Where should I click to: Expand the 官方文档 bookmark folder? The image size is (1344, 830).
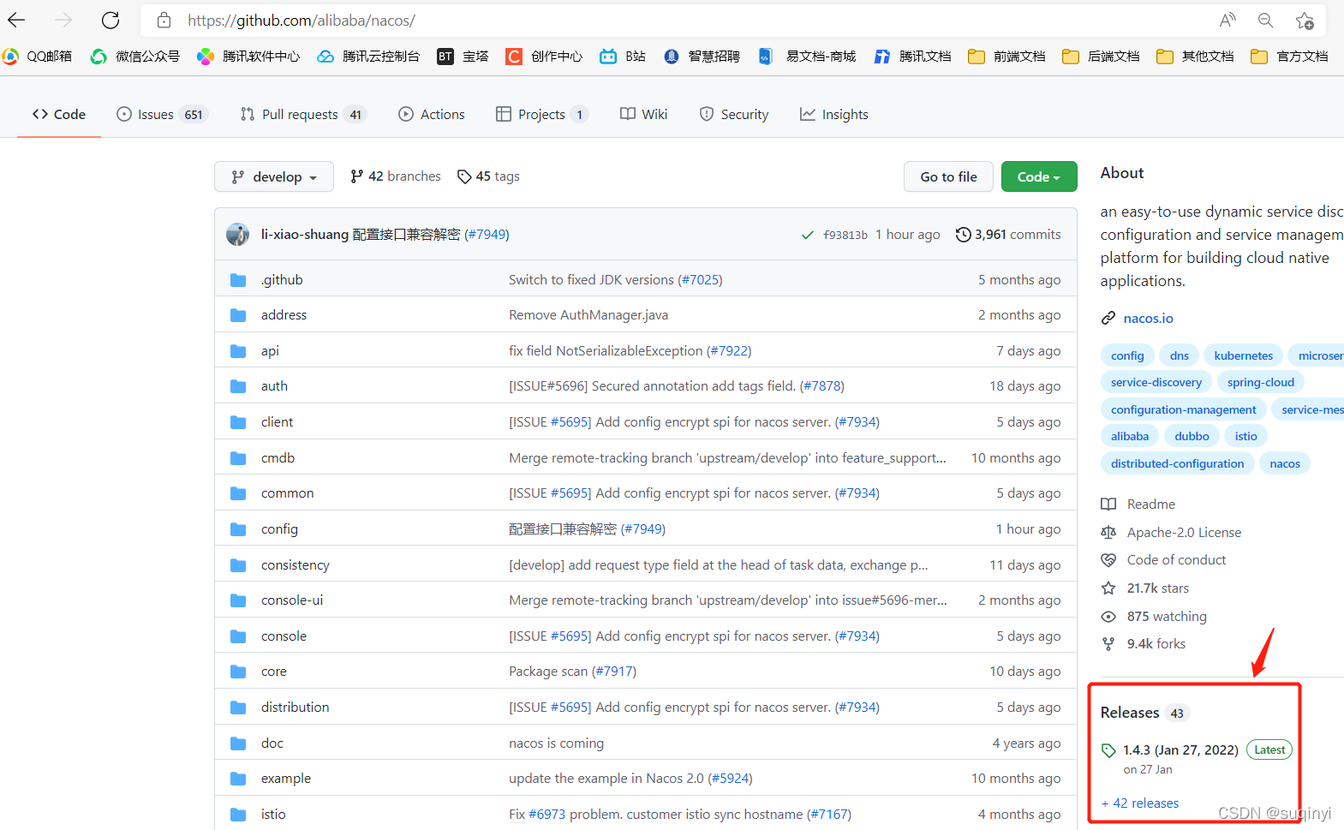[1289, 57]
